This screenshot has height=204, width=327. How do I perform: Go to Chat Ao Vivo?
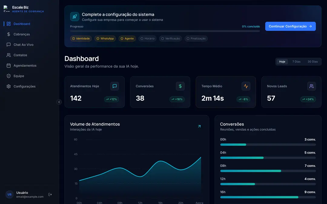[29, 44]
